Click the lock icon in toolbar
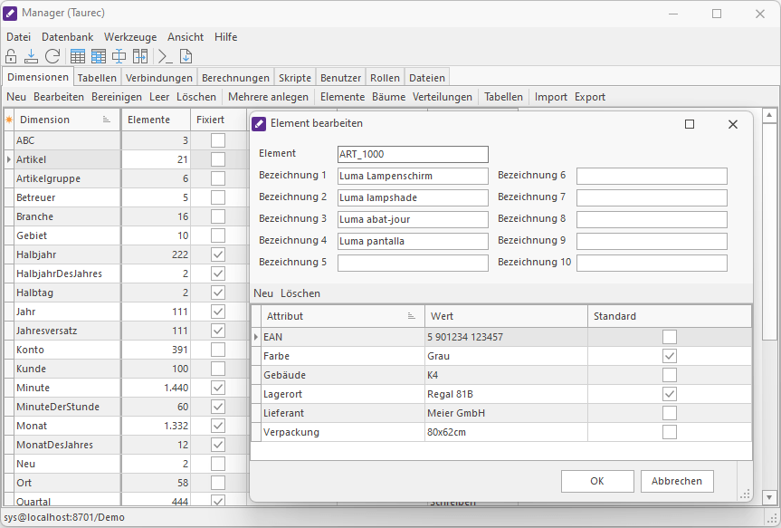This screenshot has width=781, height=528. [x=11, y=56]
